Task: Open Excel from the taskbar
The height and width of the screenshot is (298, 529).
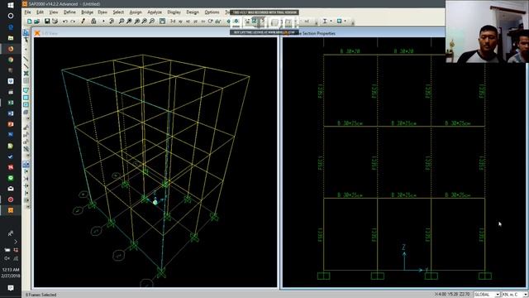Action: pos(11,103)
